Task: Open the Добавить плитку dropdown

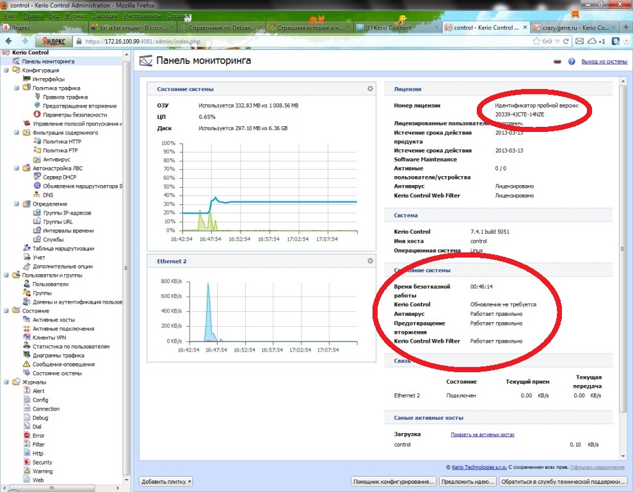Action: tap(166, 481)
